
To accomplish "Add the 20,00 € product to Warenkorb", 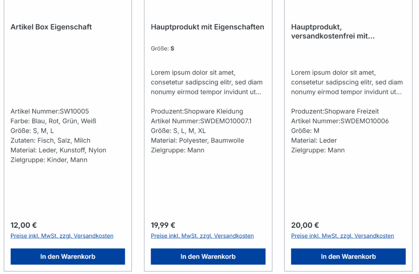I will pos(349,256).
